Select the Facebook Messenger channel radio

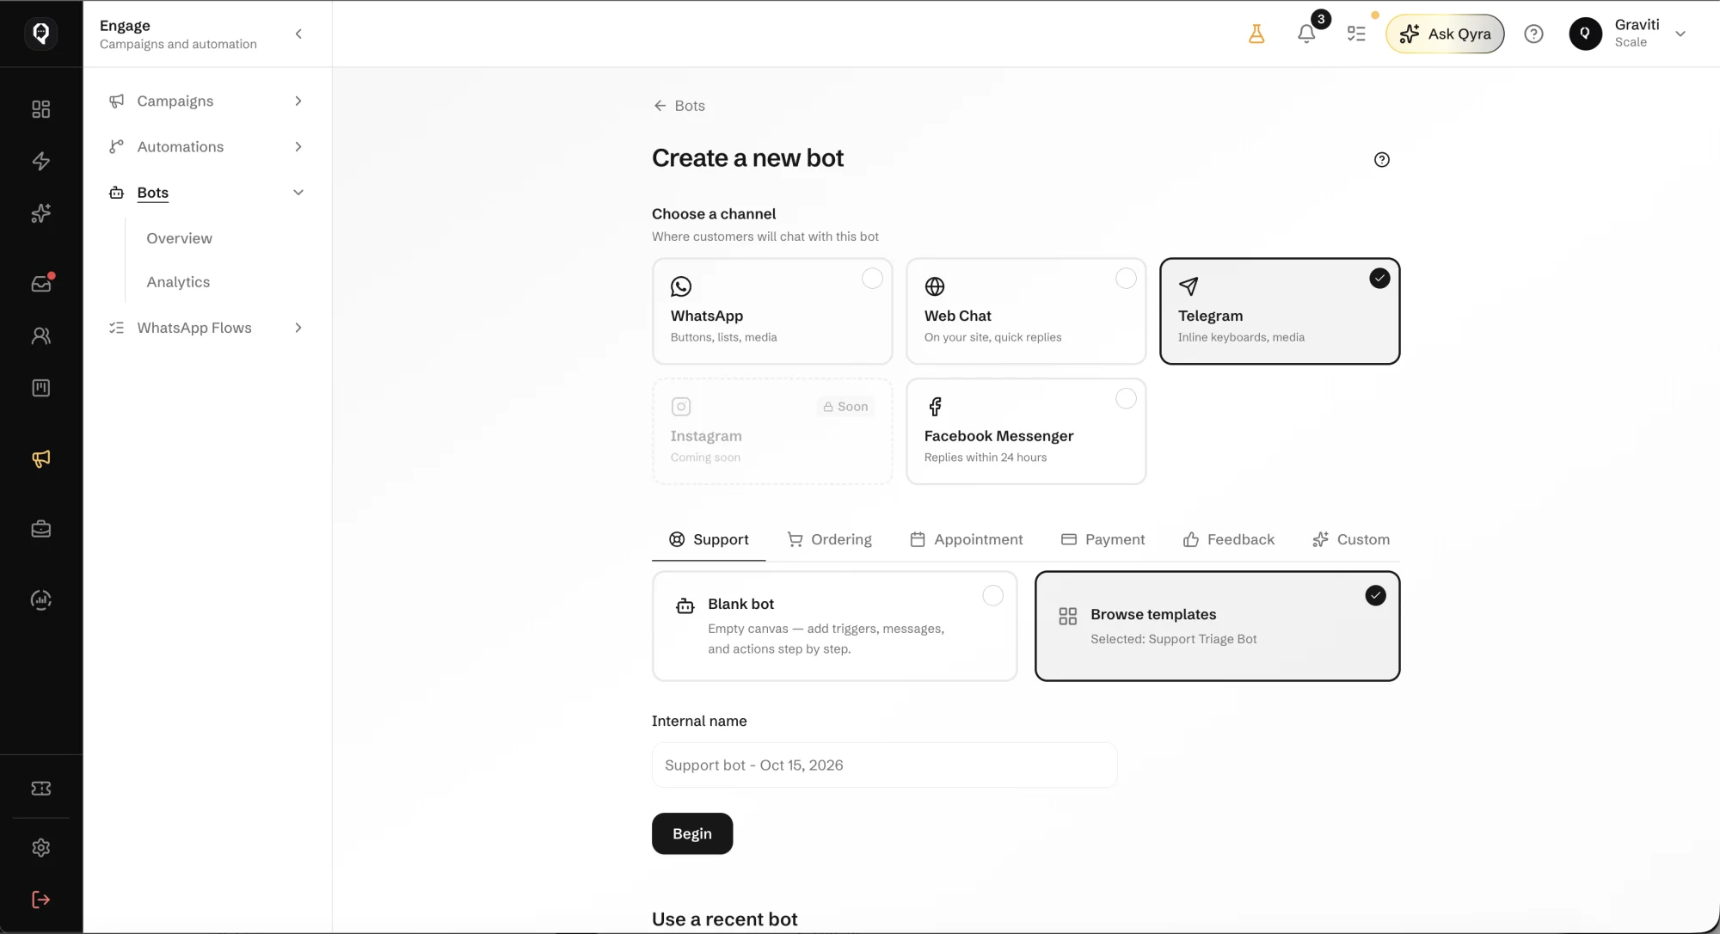(x=1126, y=399)
